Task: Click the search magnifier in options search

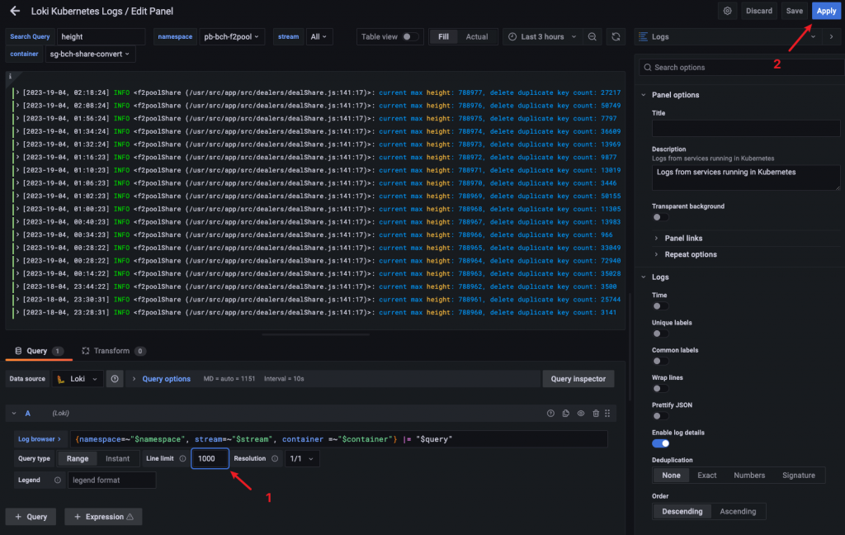Action: coord(648,68)
